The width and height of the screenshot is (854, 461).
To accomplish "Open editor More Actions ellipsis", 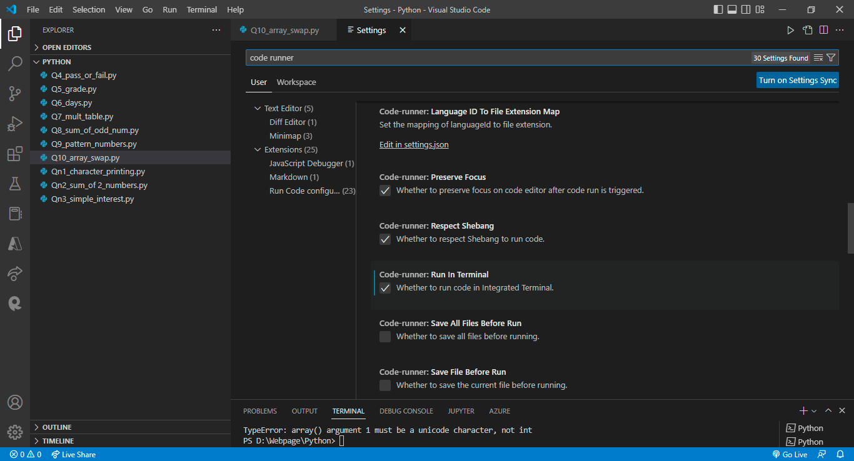I will (840, 30).
